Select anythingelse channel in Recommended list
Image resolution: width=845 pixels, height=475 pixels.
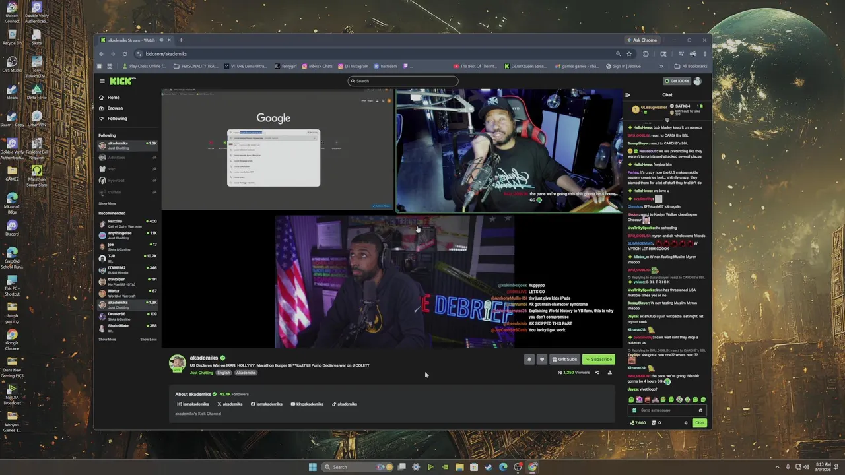click(127, 235)
